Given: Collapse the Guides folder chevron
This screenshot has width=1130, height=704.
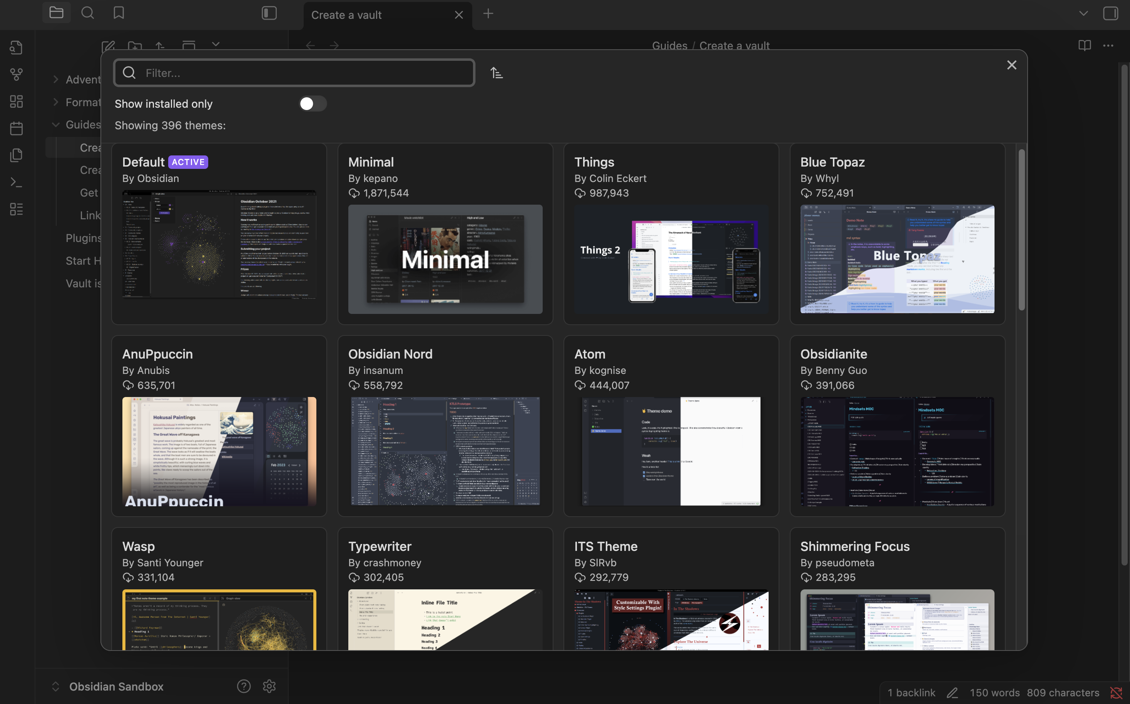Looking at the screenshot, I should (55, 125).
